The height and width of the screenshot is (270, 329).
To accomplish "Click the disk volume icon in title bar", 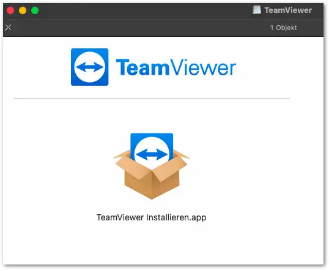I will (x=257, y=10).
